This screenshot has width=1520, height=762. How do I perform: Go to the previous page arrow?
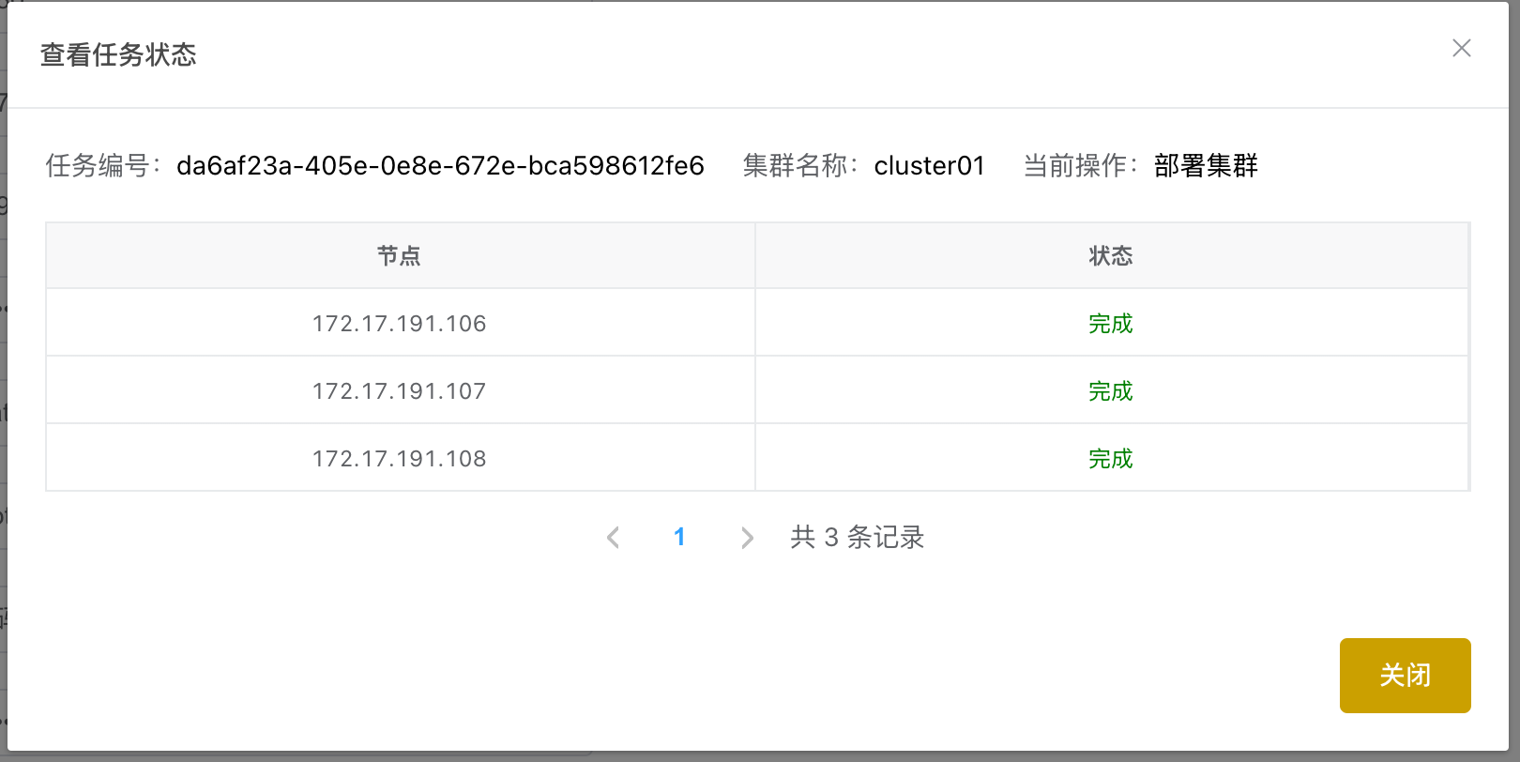[614, 537]
